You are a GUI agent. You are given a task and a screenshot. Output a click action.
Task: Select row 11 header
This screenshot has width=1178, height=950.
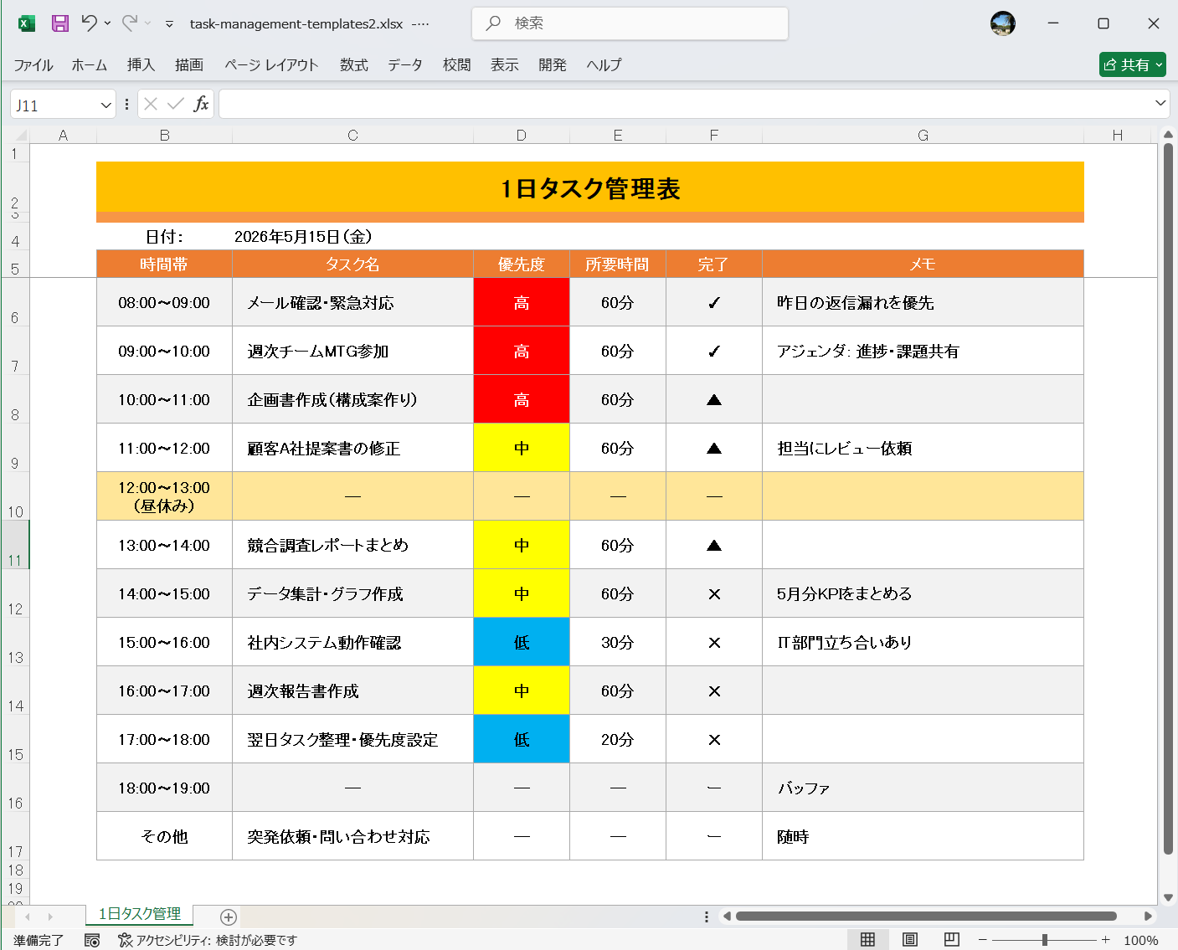click(15, 545)
